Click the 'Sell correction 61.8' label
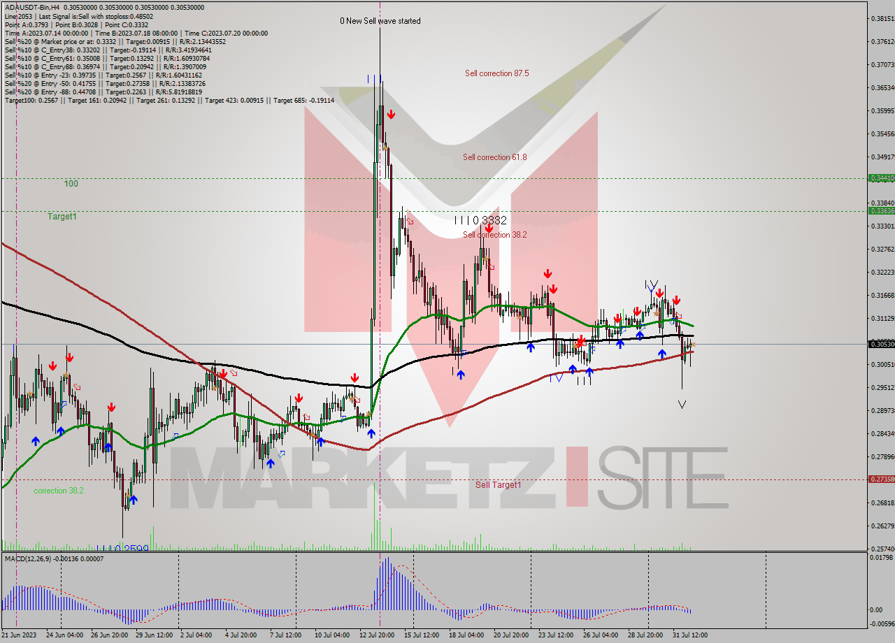The image size is (895, 643). pos(494,157)
